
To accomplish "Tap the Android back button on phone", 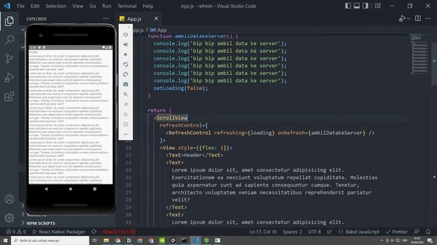I will pos(46,189).
